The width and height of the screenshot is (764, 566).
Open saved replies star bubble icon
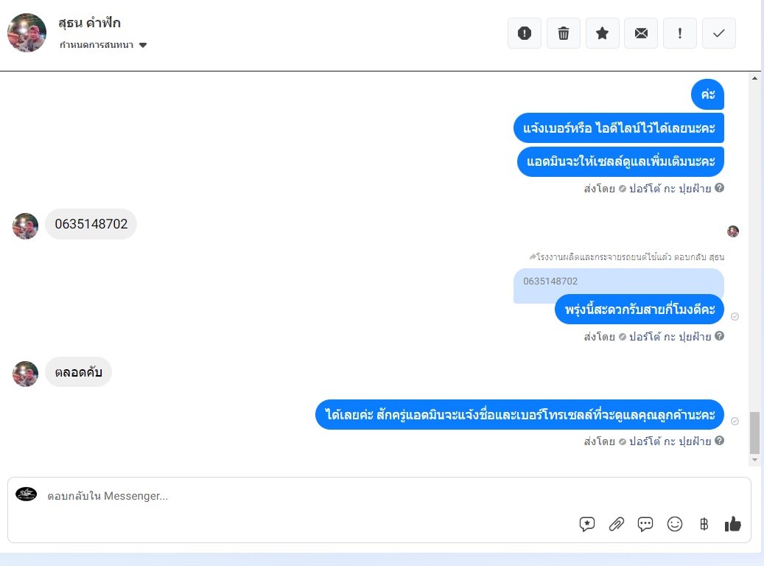pos(587,524)
